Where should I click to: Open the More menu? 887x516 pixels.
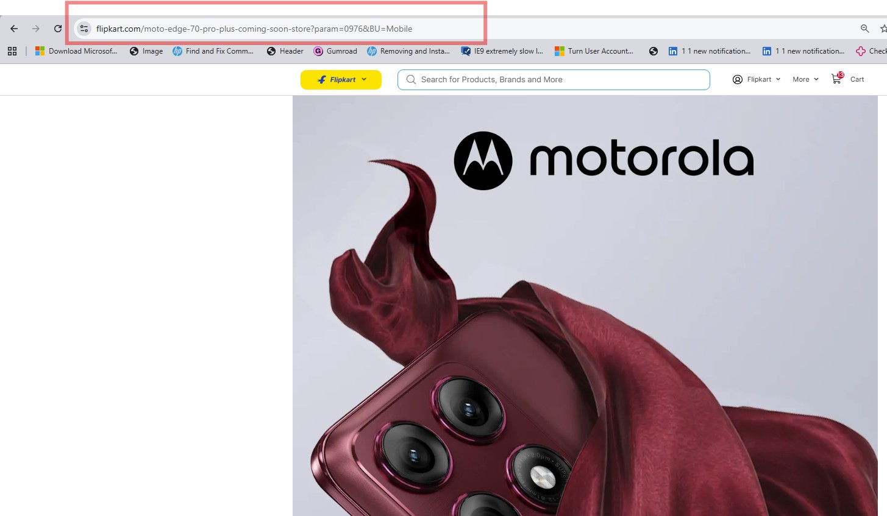pos(805,79)
